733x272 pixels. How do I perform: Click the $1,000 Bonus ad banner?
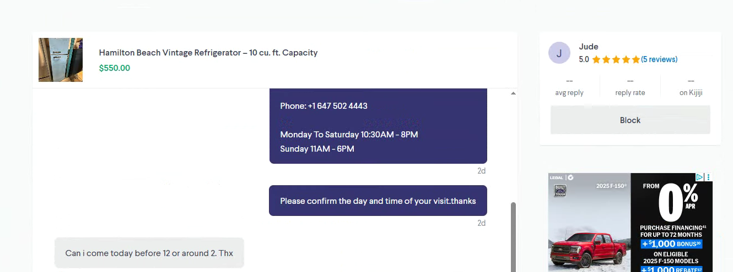pyautogui.click(x=671, y=244)
